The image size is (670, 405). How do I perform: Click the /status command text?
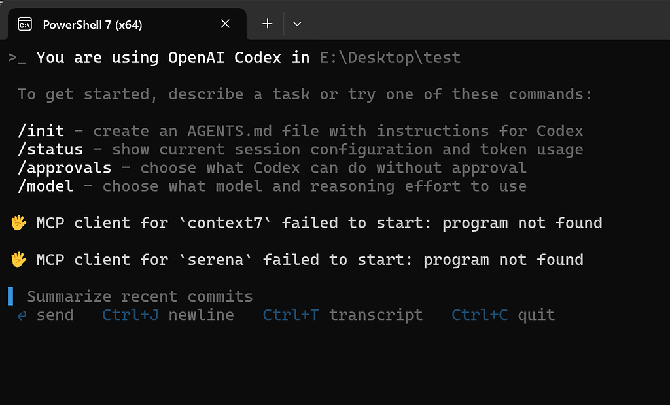(50, 150)
